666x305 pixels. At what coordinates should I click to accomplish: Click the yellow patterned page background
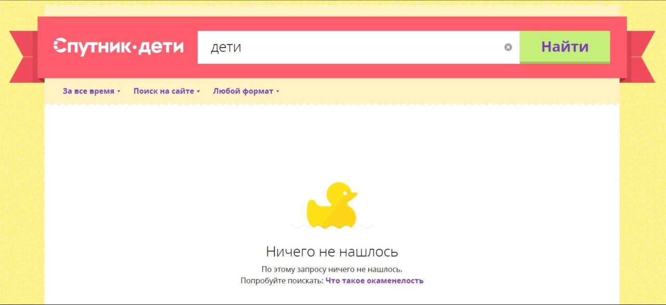[21, 207]
